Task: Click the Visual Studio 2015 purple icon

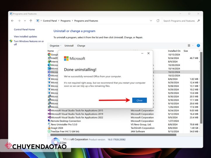Action: 49,110
